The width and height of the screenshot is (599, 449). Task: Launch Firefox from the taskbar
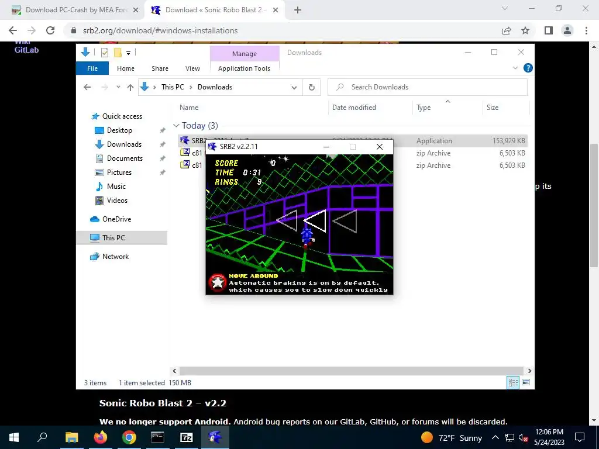[x=101, y=437]
